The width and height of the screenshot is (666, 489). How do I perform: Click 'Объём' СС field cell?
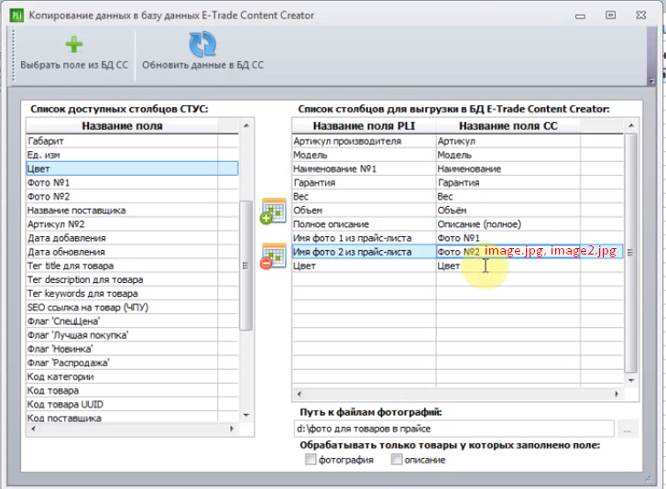[508, 210]
